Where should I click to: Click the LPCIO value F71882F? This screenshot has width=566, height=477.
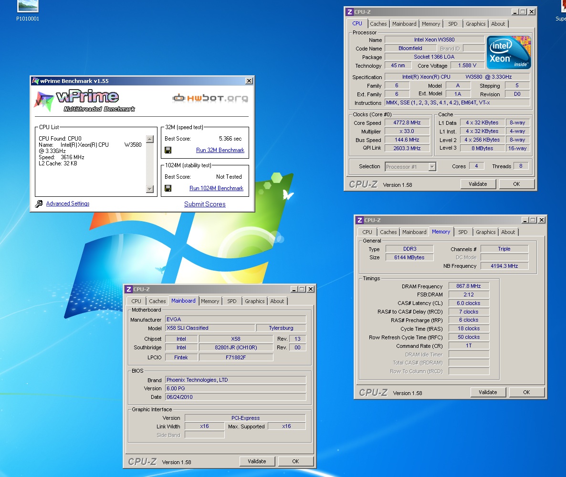[x=236, y=357]
